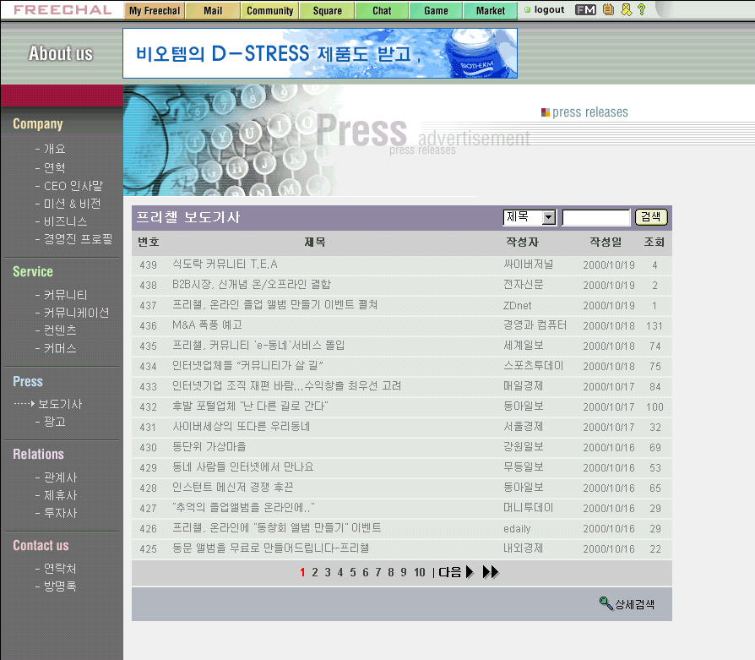755x660 pixels.
Task: Open 커머스 in the Service section
Action: [60, 348]
